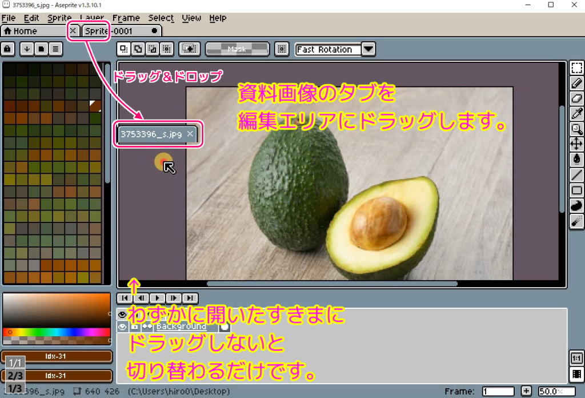Click the Mask button
The width and height of the screenshot is (585, 398).
pos(237,49)
